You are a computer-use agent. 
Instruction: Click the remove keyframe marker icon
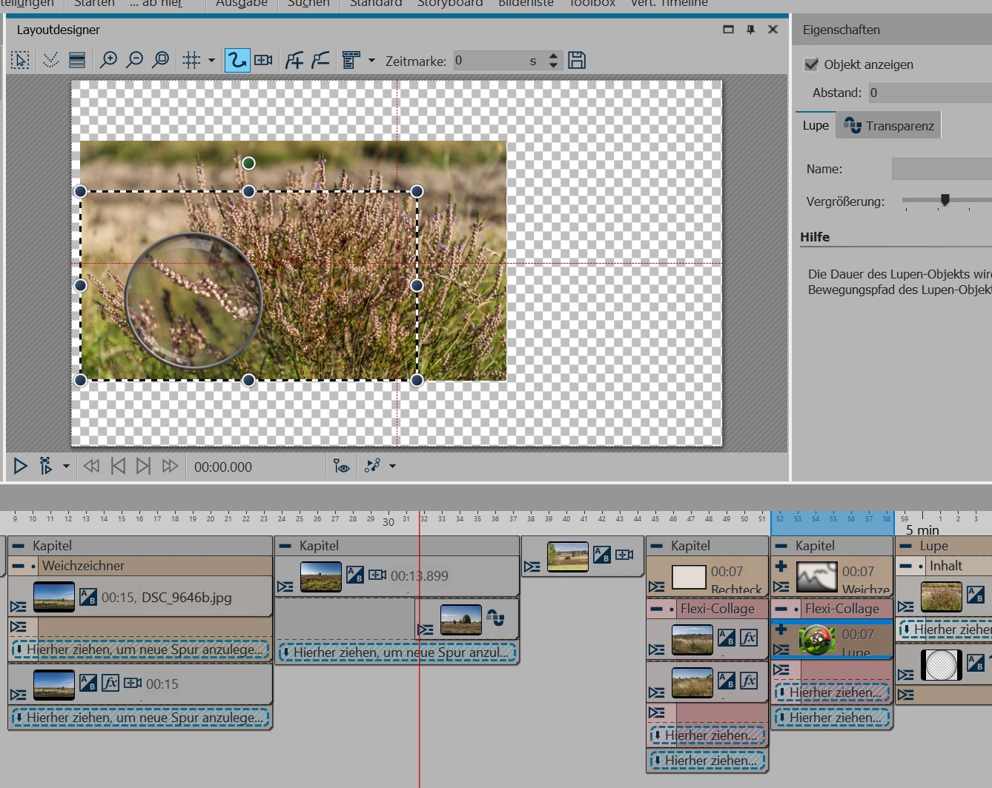click(x=320, y=60)
